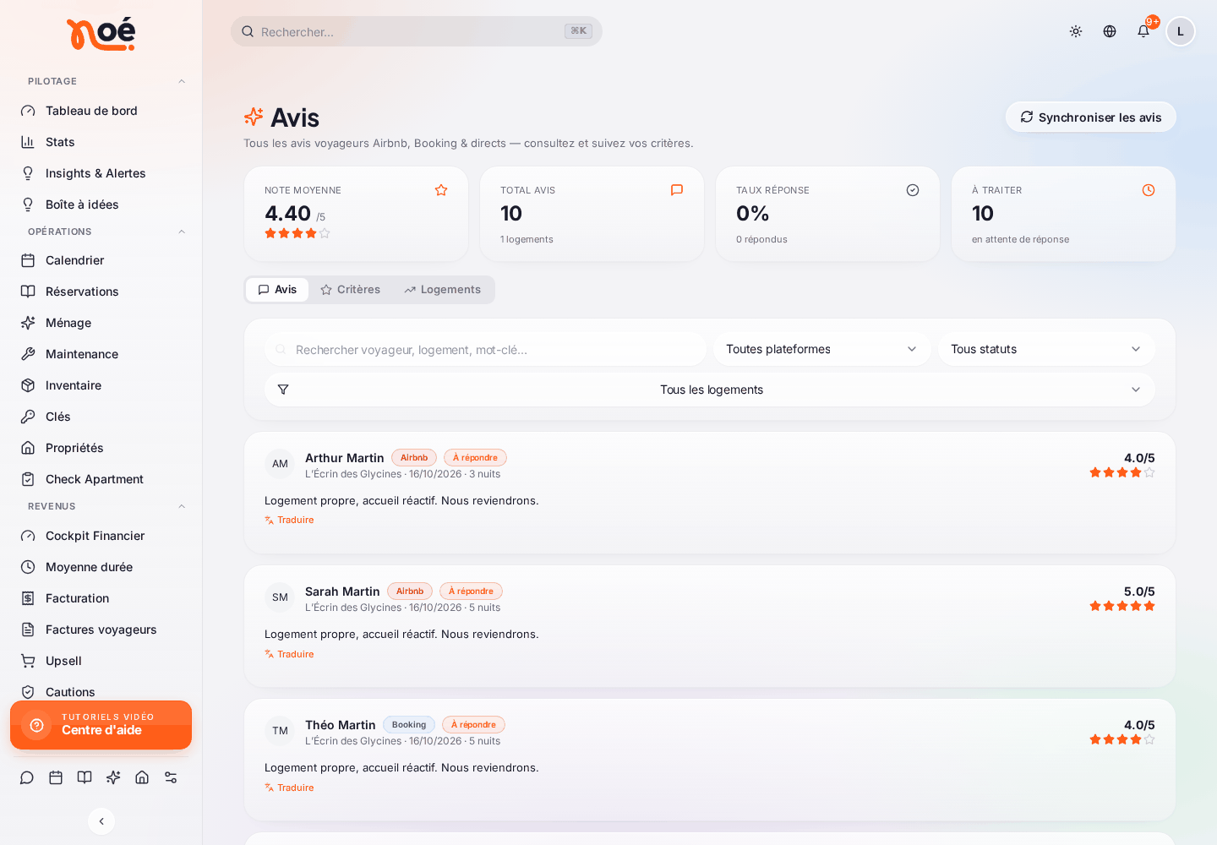
Task: Toggle the light/dark theme sun icon
Action: click(x=1076, y=31)
